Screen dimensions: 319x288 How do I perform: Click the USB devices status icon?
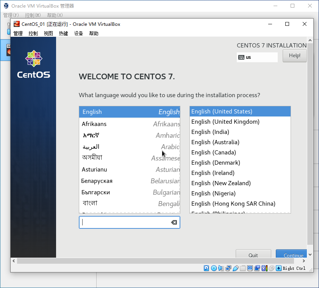(x=236, y=268)
